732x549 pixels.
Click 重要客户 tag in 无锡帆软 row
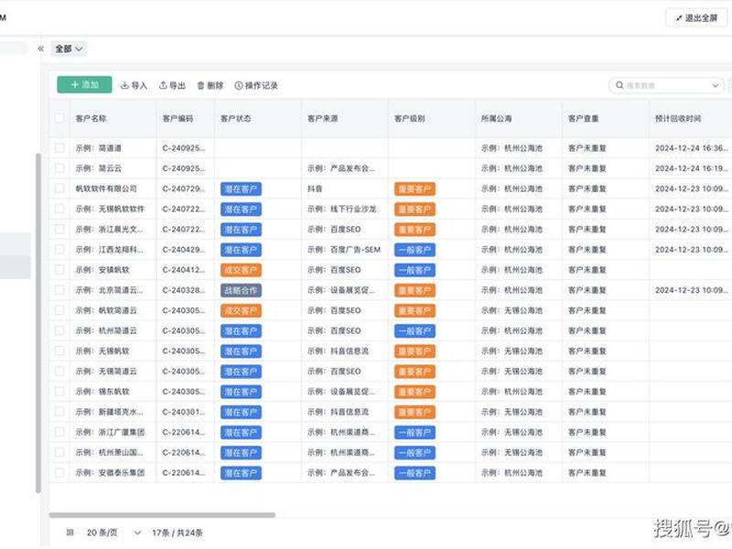[415, 351]
